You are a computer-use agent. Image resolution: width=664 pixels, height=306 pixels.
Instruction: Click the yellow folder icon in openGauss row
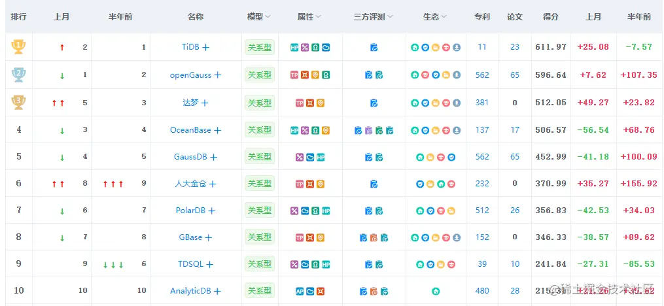446,75
